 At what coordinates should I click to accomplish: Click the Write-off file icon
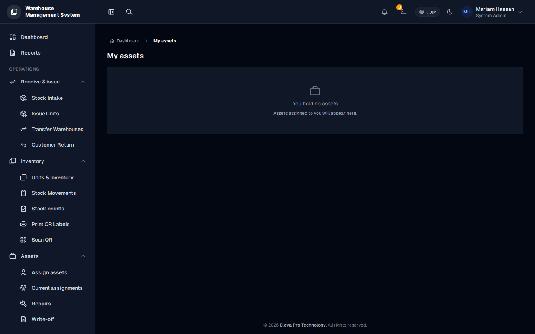tap(23, 319)
